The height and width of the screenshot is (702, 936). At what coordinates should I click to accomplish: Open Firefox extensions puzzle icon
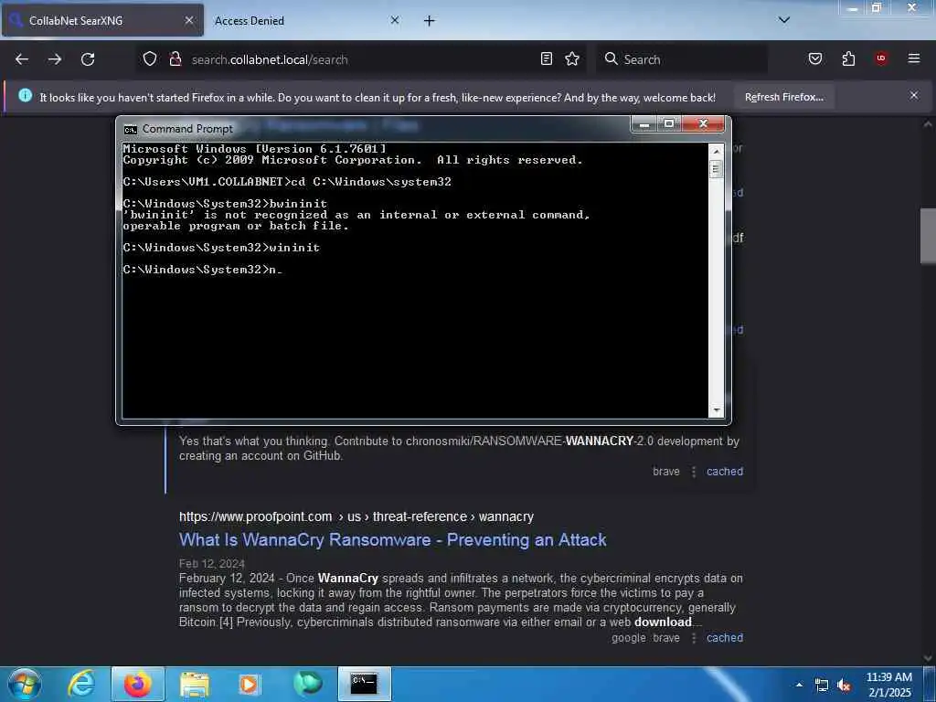(x=848, y=58)
